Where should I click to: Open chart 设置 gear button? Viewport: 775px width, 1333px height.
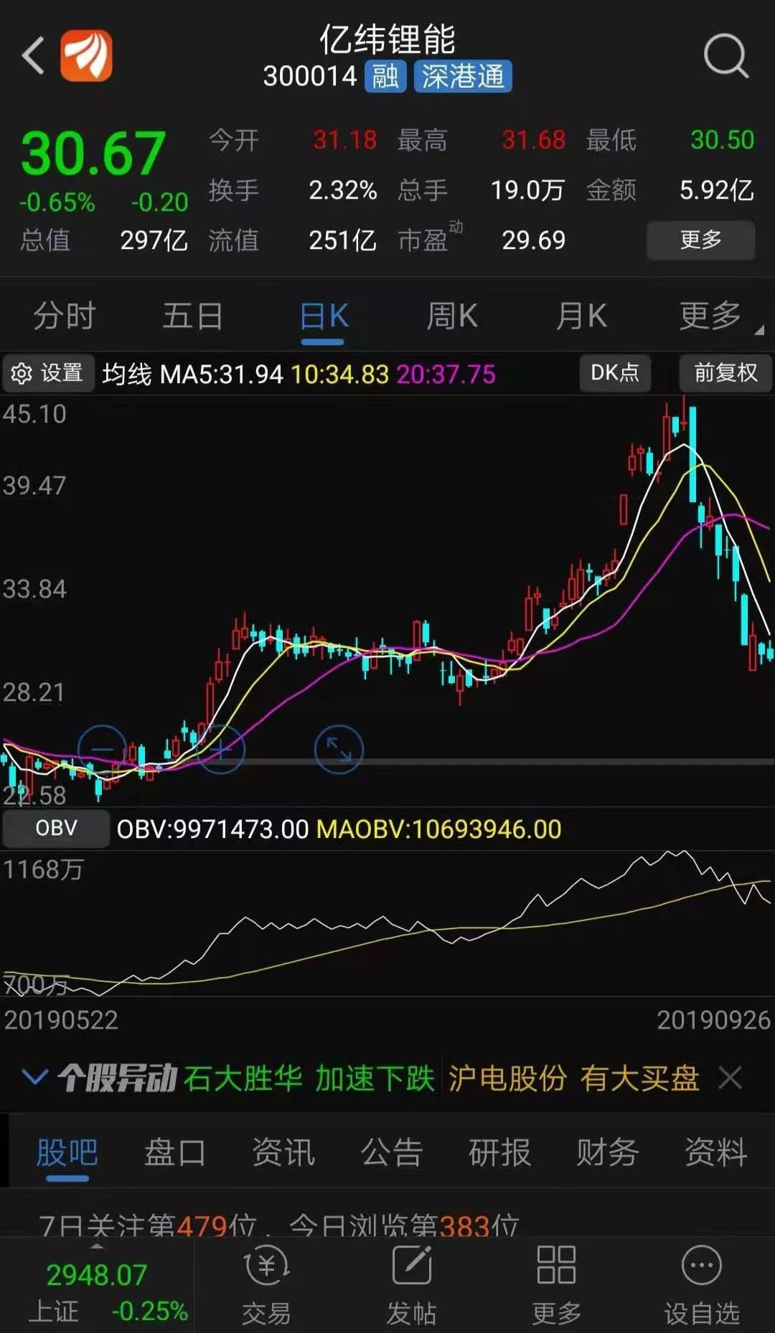tap(47, 373)
